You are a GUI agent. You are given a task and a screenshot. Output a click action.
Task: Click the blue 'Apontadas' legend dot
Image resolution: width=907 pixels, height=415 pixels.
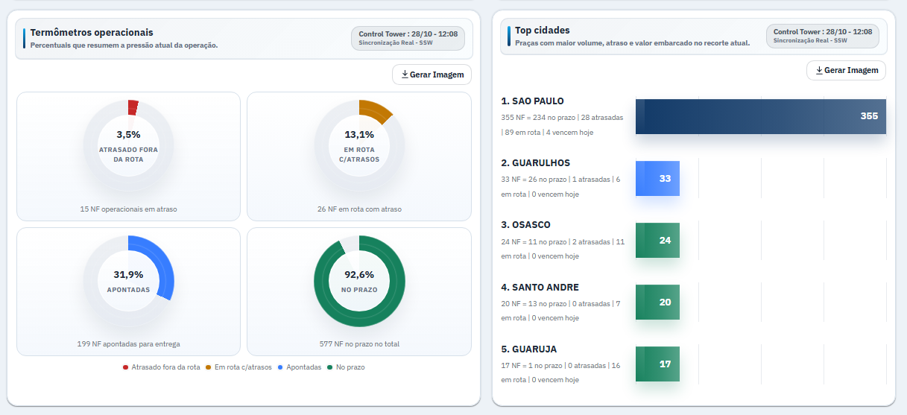(280, 367)
